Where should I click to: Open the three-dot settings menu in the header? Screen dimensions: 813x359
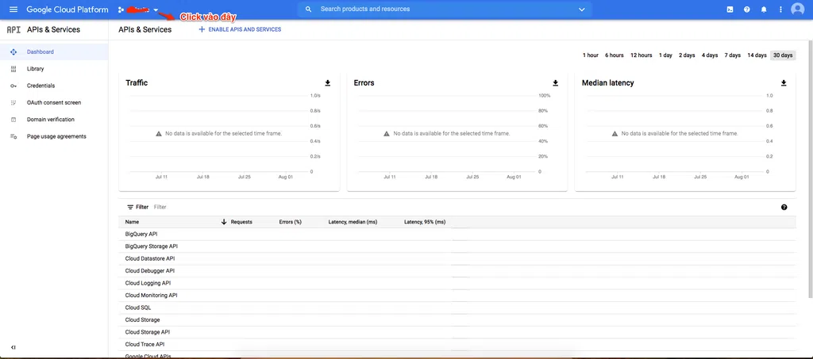coord(780,10)
